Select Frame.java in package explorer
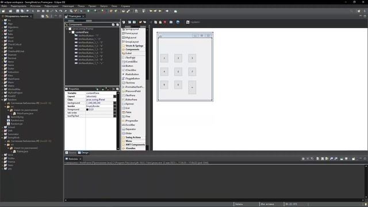The height and width of the screenshot is (207, 368). 22,151
